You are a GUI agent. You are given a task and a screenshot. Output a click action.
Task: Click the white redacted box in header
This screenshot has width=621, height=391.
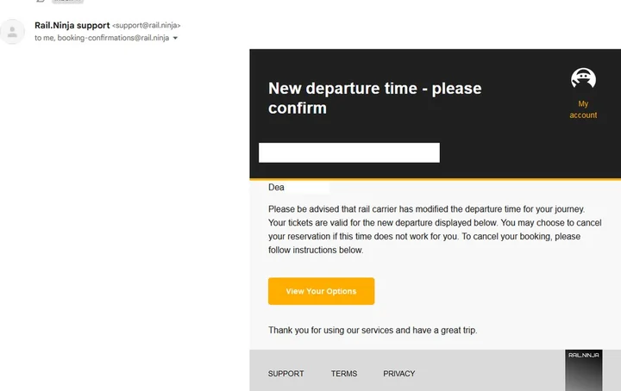[x=349, y=153]
